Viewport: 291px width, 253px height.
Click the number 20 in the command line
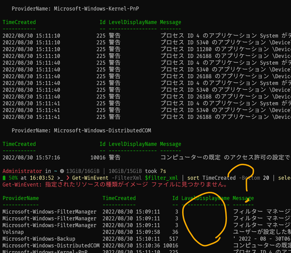coord(266,178)
